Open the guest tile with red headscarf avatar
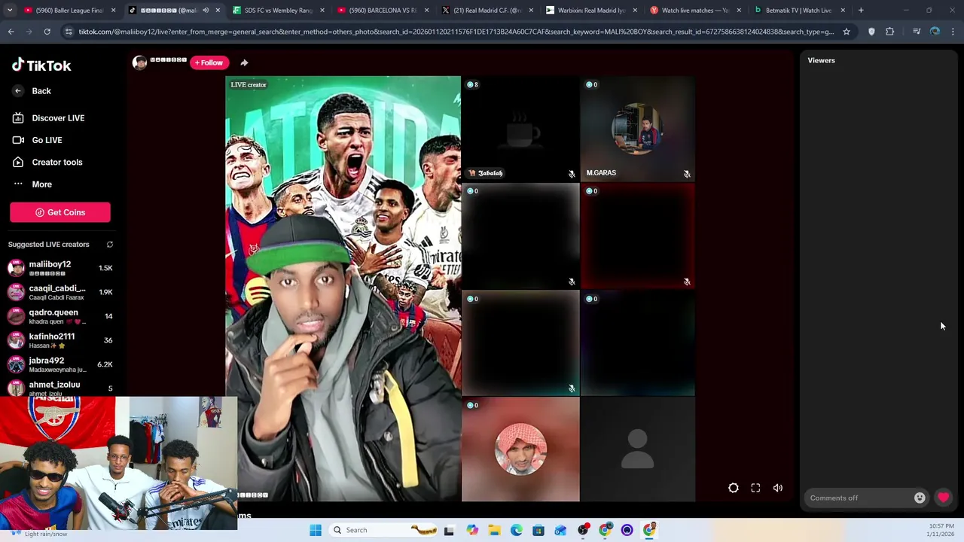The height and width of the screenshot is (542, 964). tap(520, 449)
